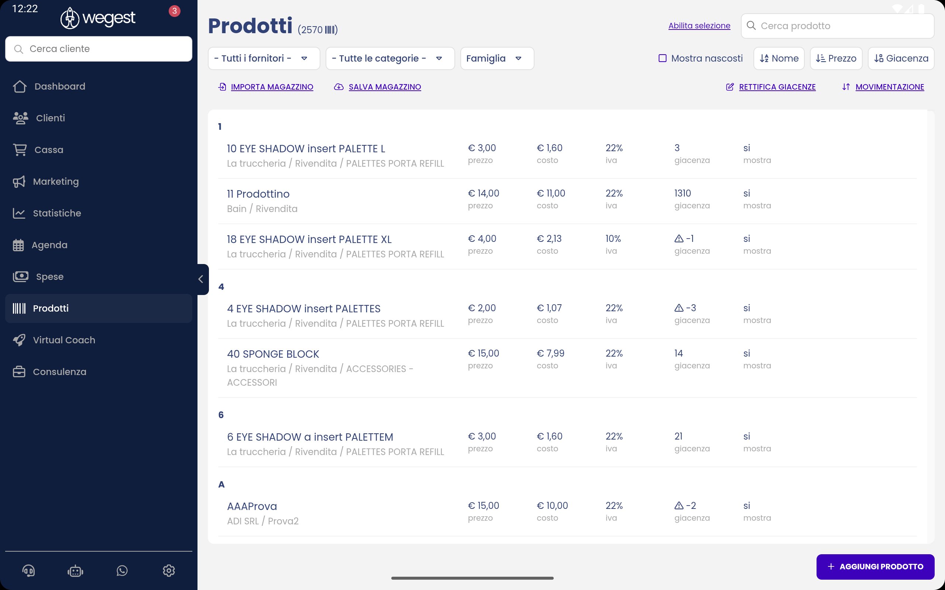Open the chatbot robot icon
The height and width of the screenshot is (590, 945).
pyautogui.click(x=75, y=571)
